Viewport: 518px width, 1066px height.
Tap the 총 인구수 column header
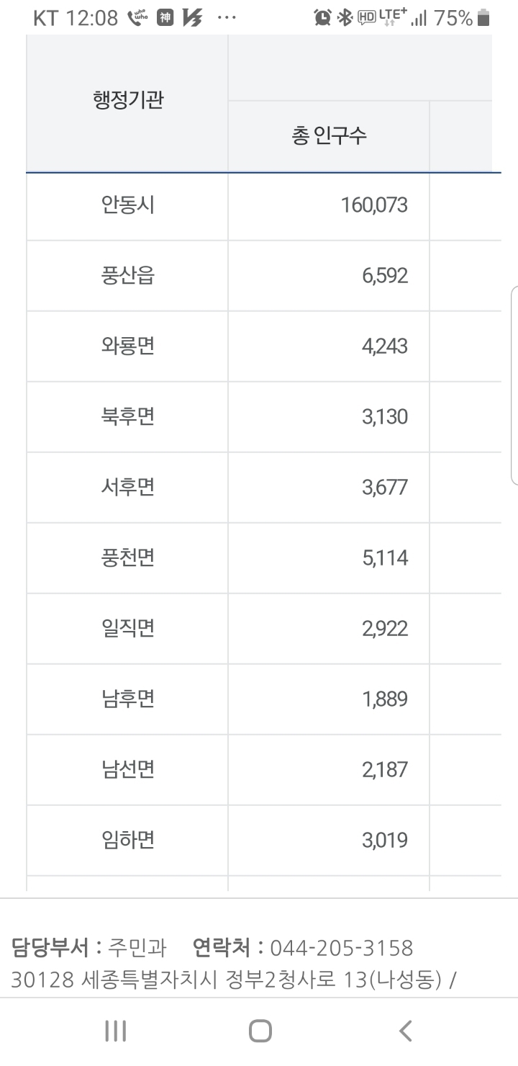coord(329,136)
